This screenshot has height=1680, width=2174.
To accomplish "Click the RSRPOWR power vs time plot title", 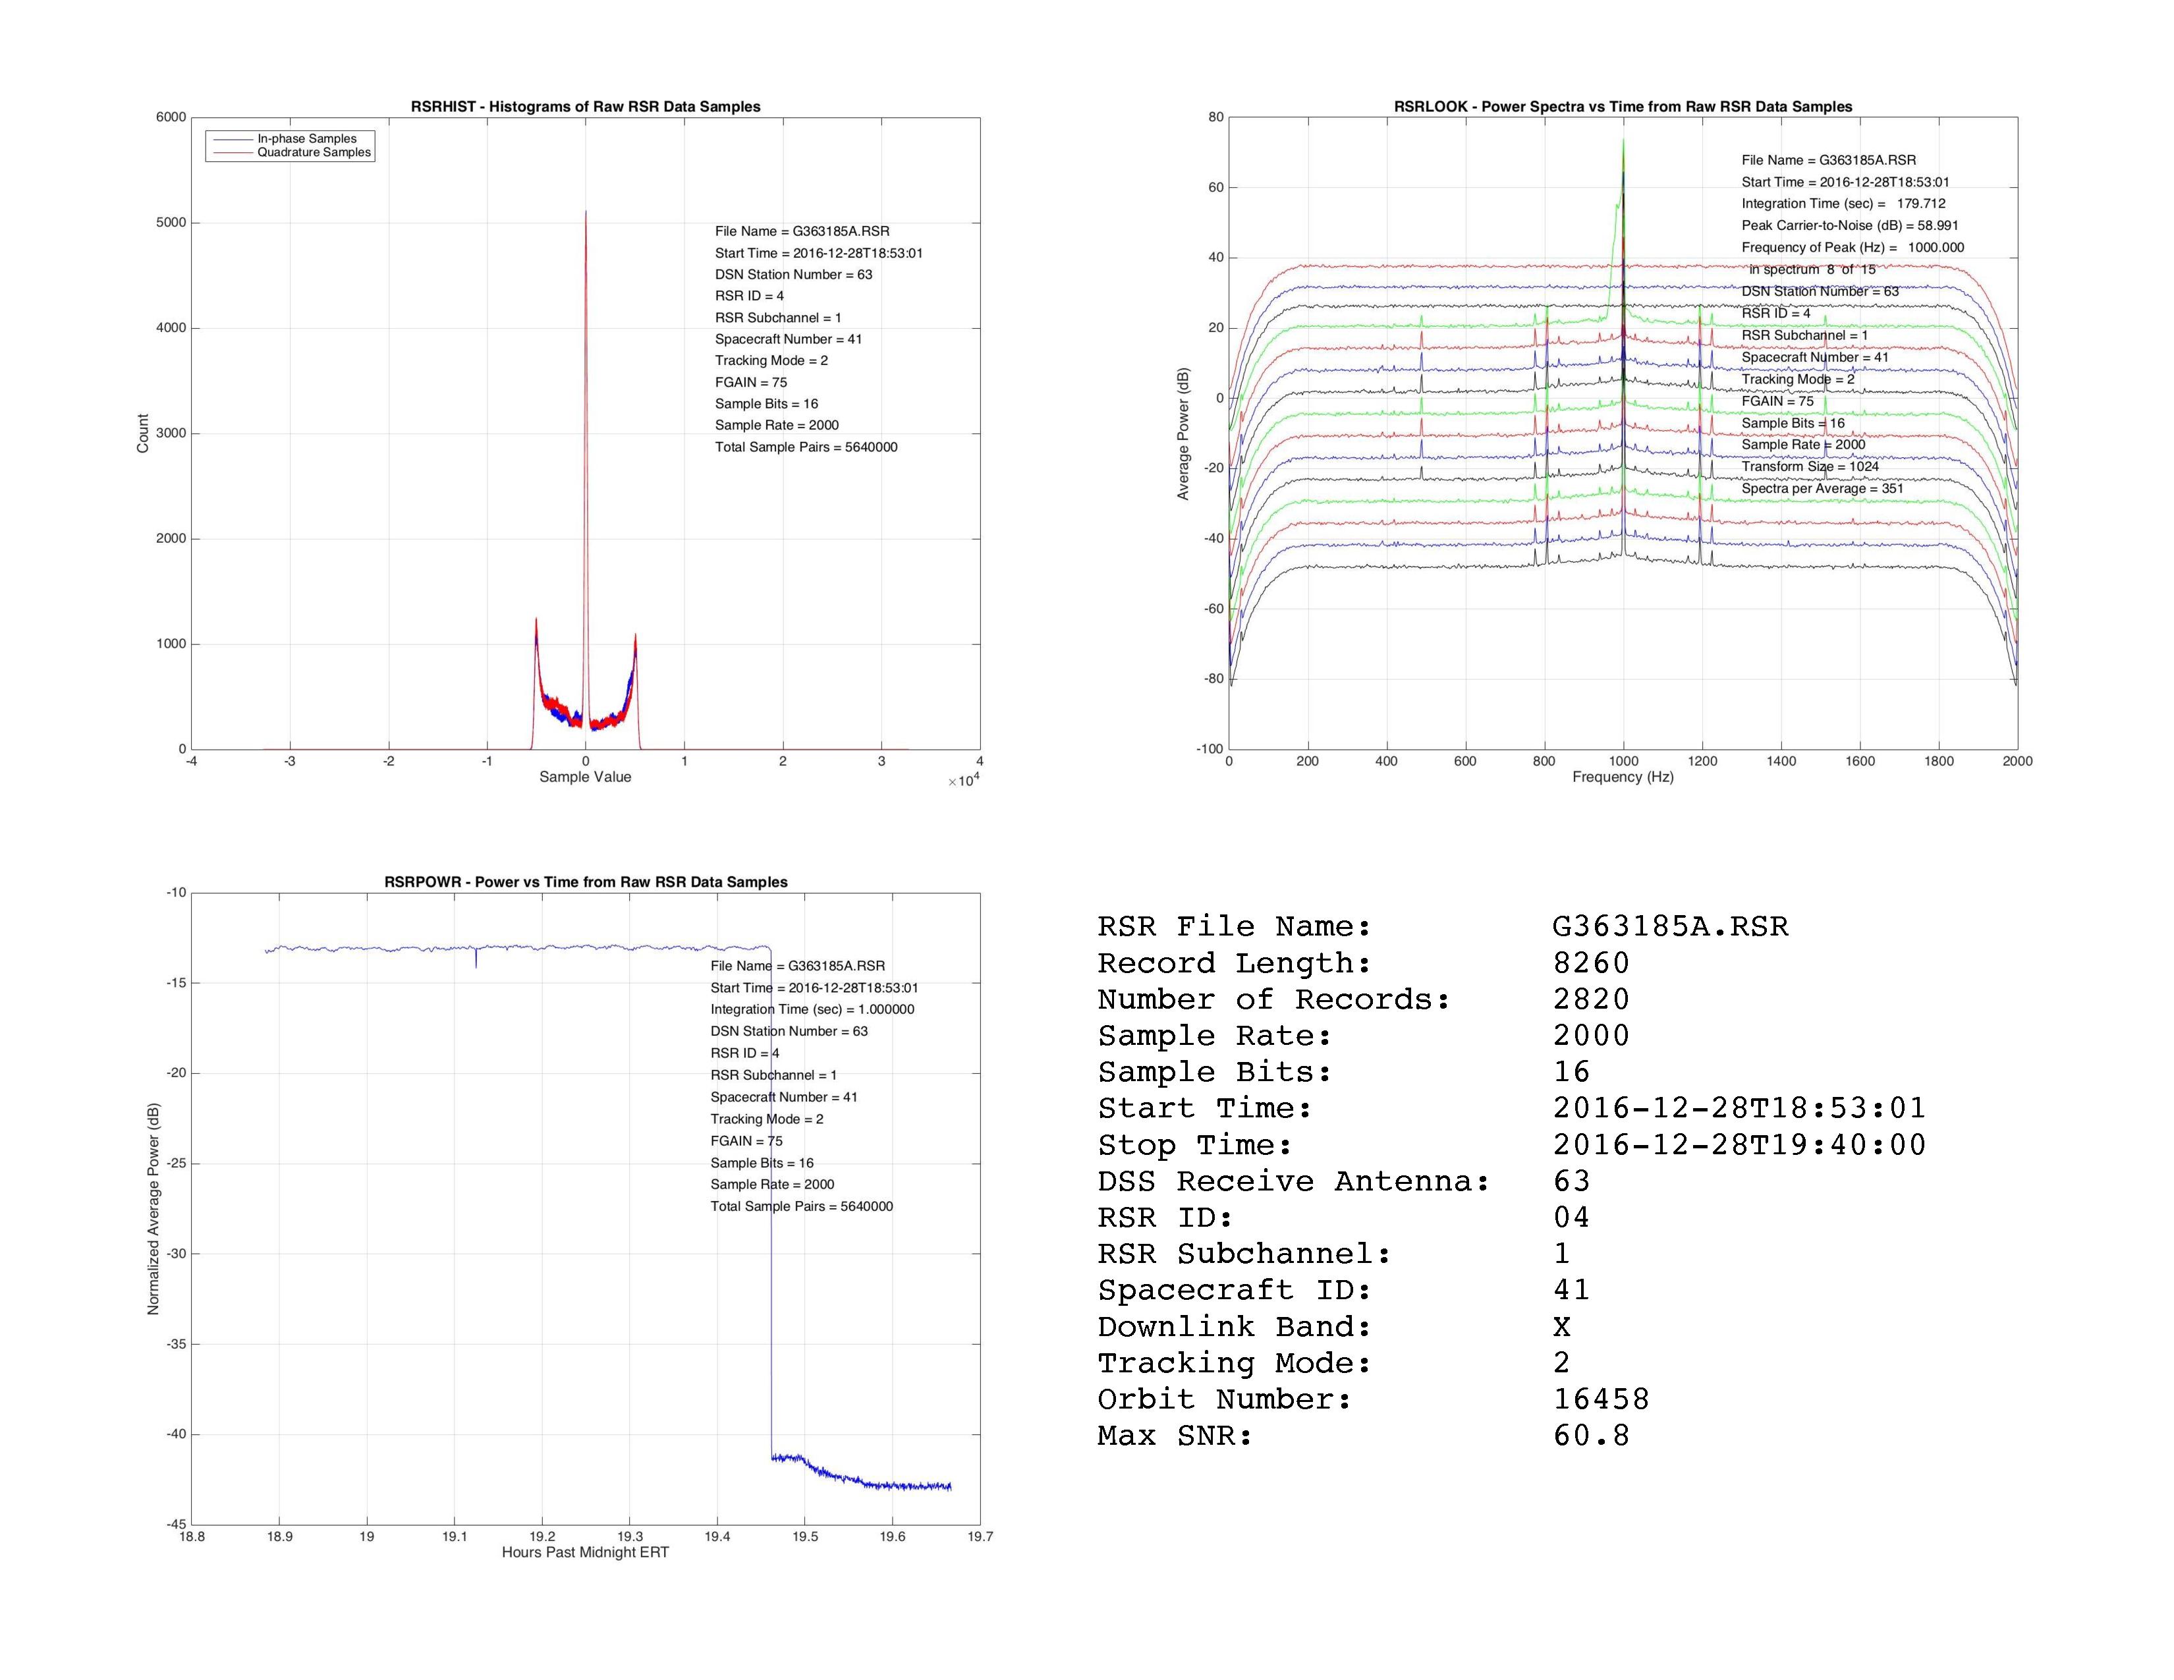I will click(x=585, y=882).
